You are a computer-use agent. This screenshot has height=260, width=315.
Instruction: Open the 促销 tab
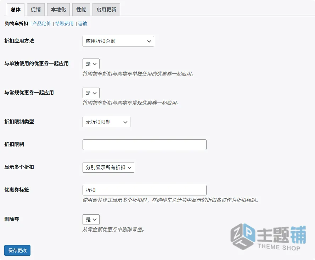35,10
